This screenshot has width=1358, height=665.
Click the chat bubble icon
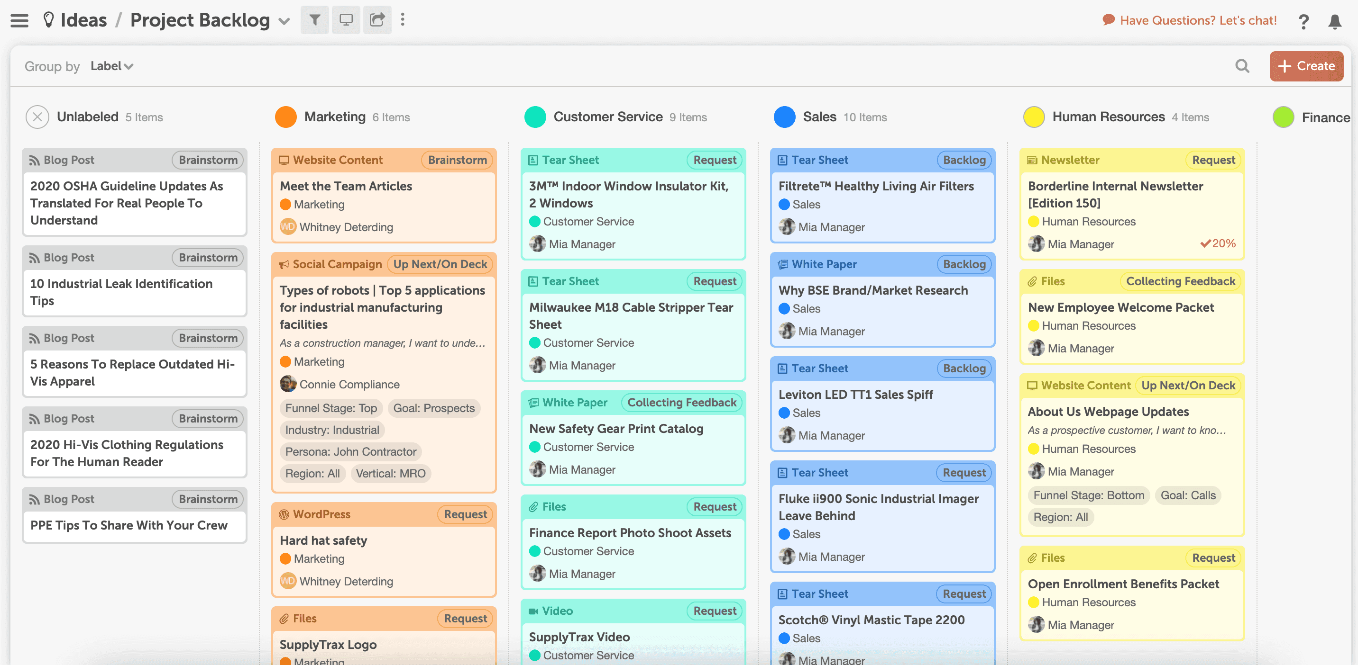(1109, 20)
